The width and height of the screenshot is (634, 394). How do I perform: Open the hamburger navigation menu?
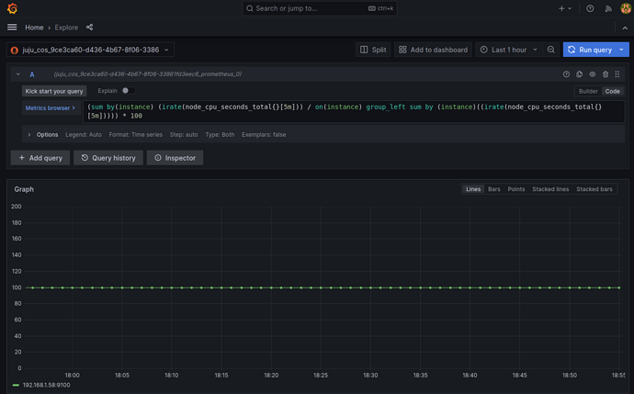pos(12,27)
